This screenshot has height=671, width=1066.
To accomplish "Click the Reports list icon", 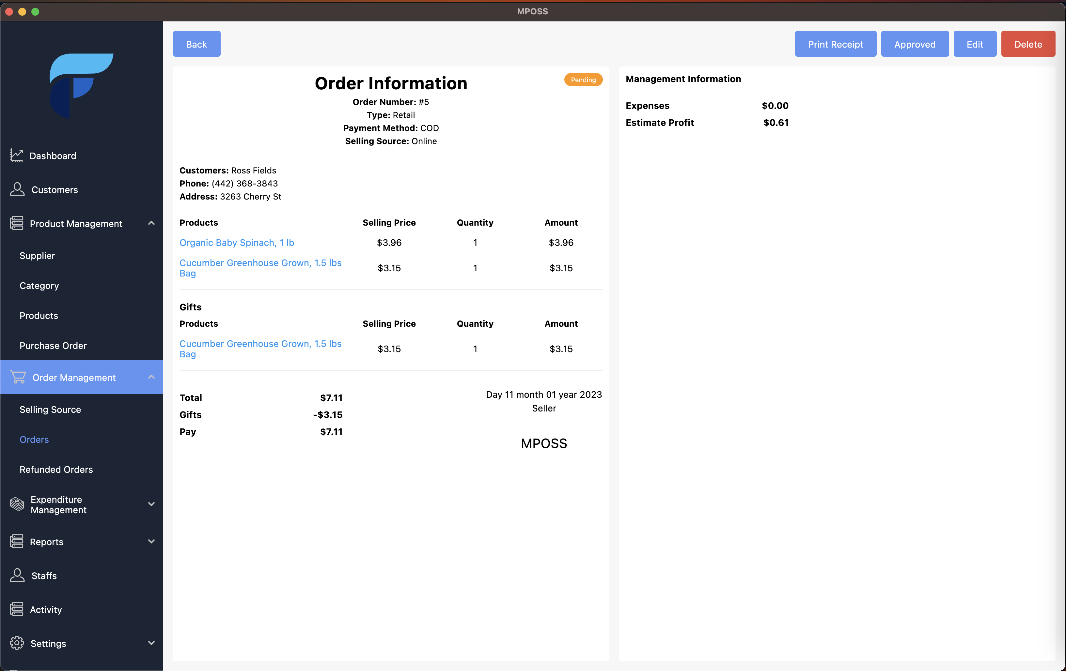I will click(x=16, y=541).
